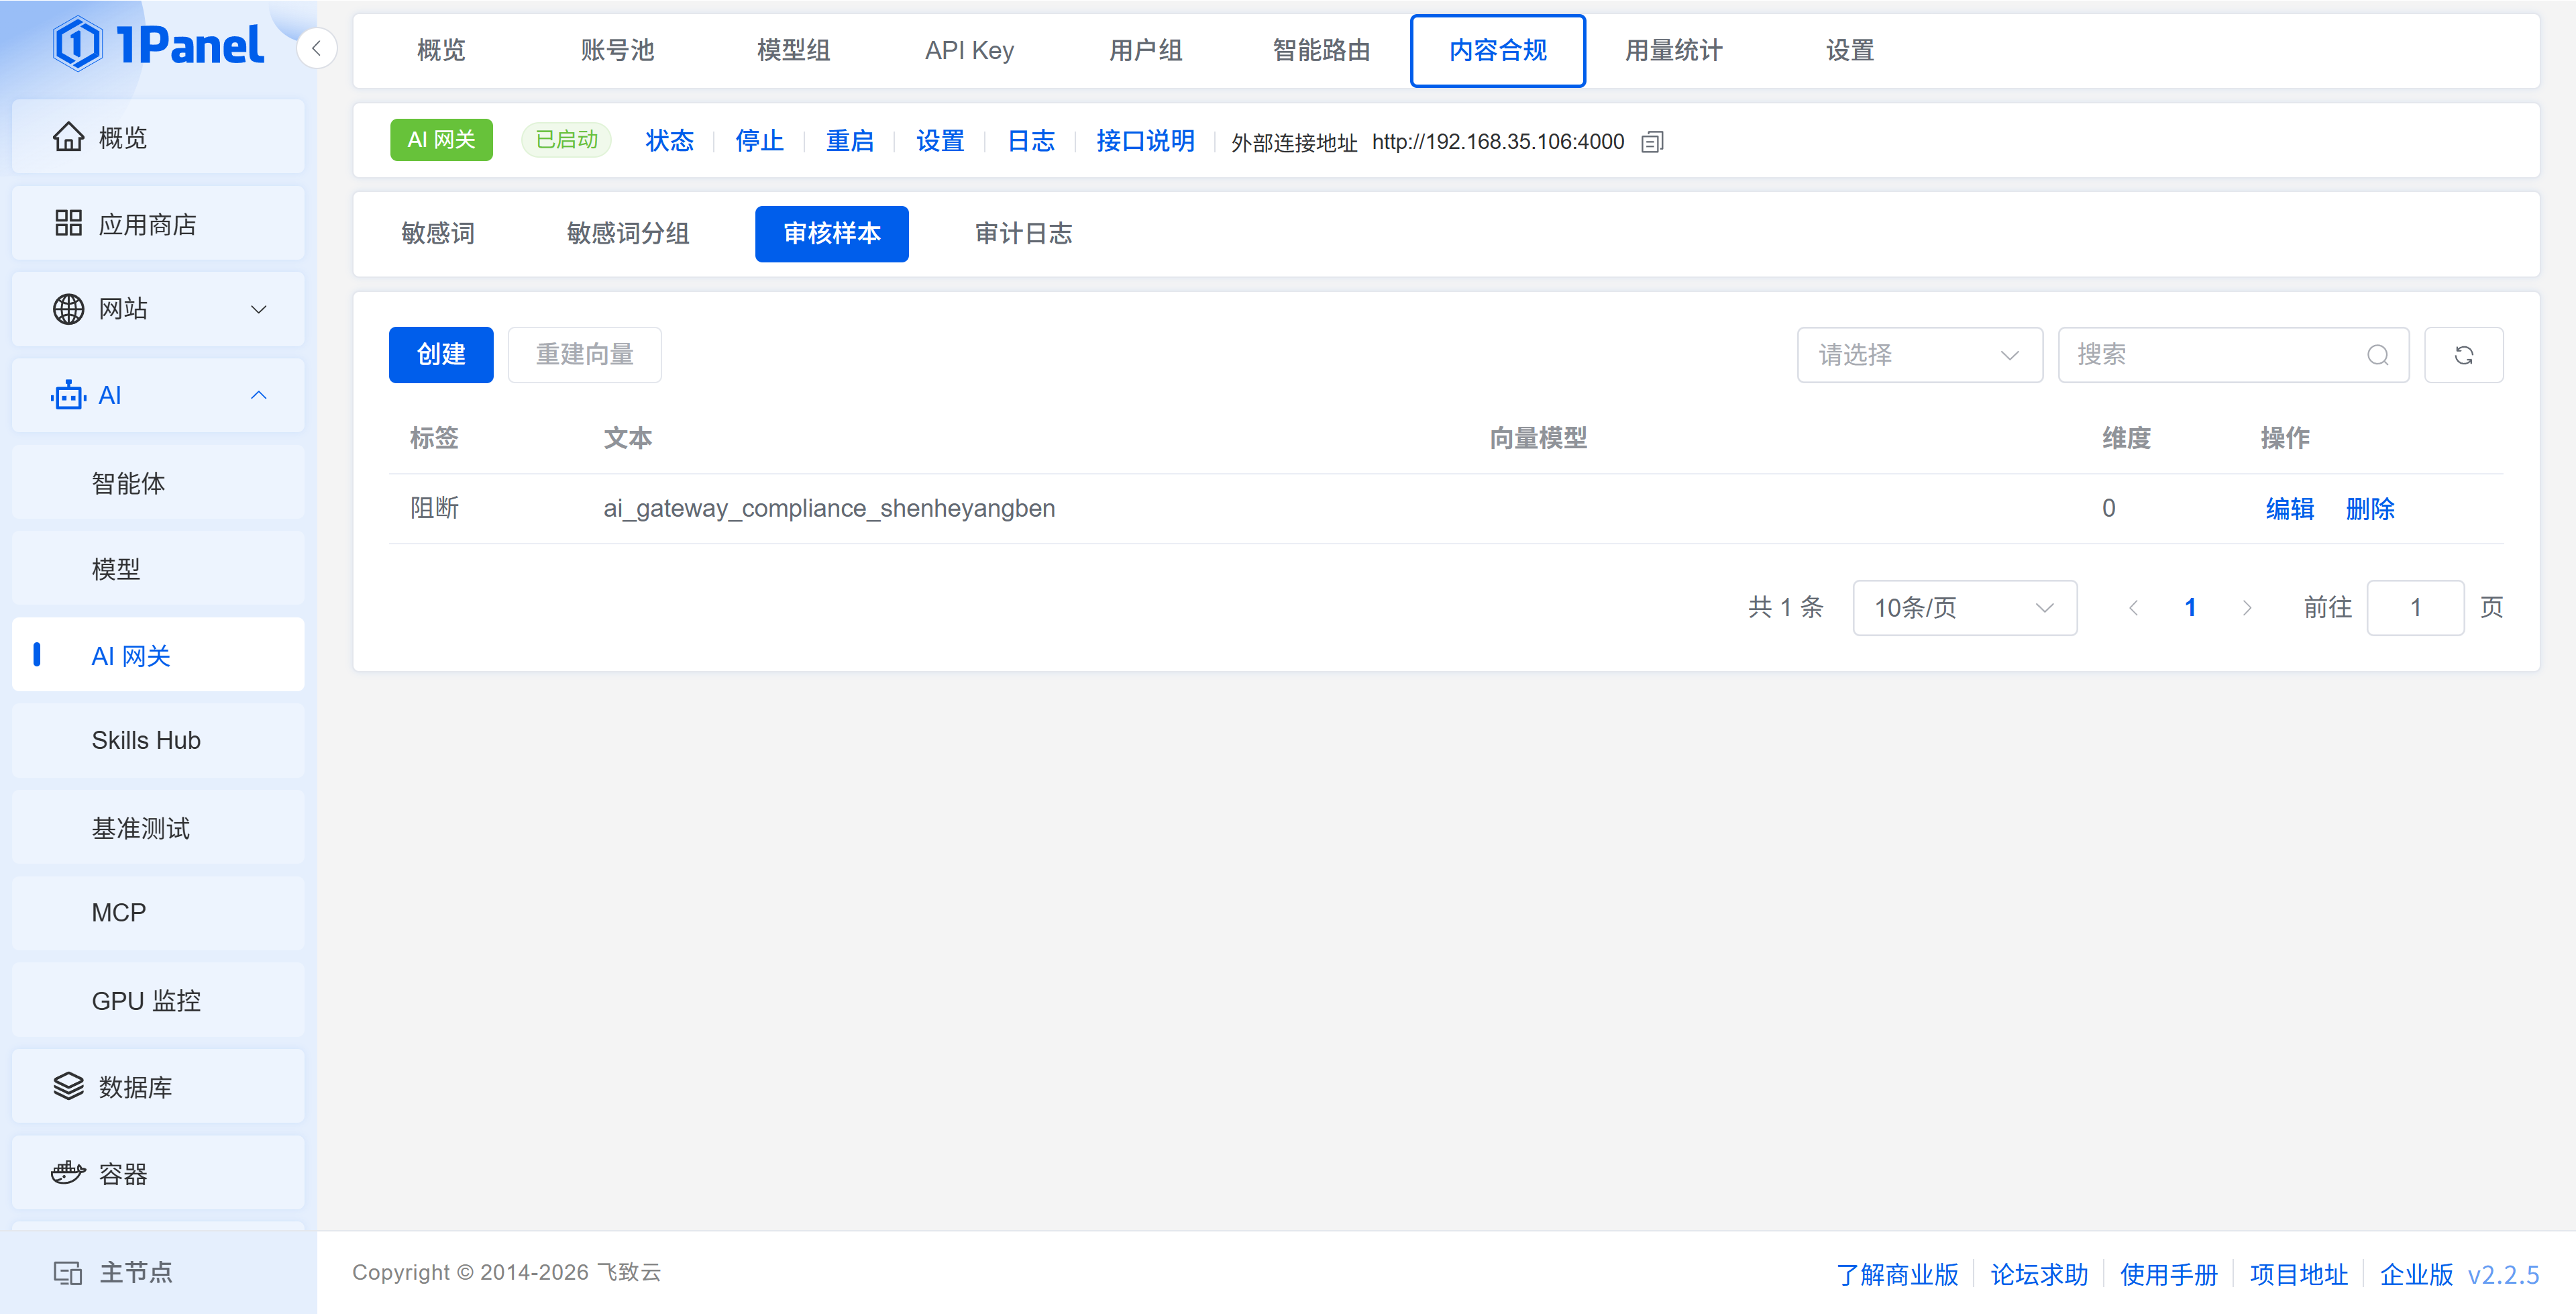Click the 企业版 footer link
The image size is (2576, 1314).
pos(2416,1274)
